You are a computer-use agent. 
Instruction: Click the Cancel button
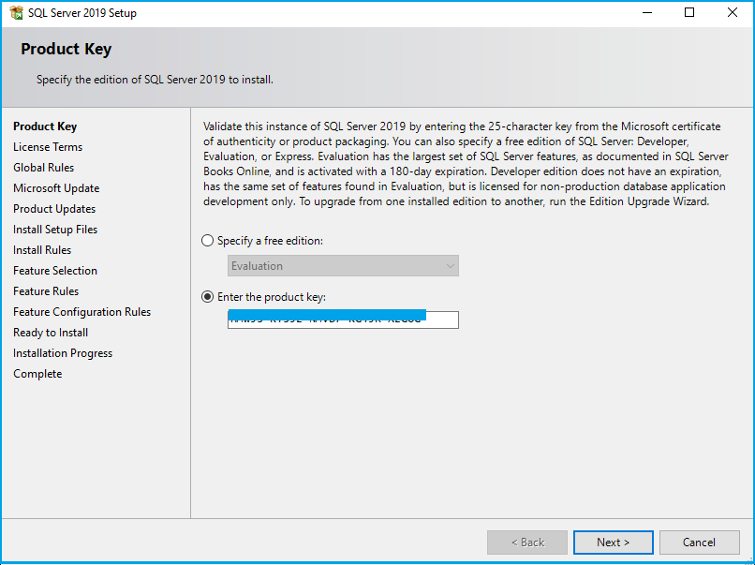pos(699,543)
